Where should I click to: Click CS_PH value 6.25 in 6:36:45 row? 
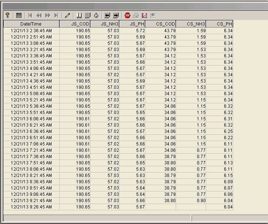click(228, 132)
